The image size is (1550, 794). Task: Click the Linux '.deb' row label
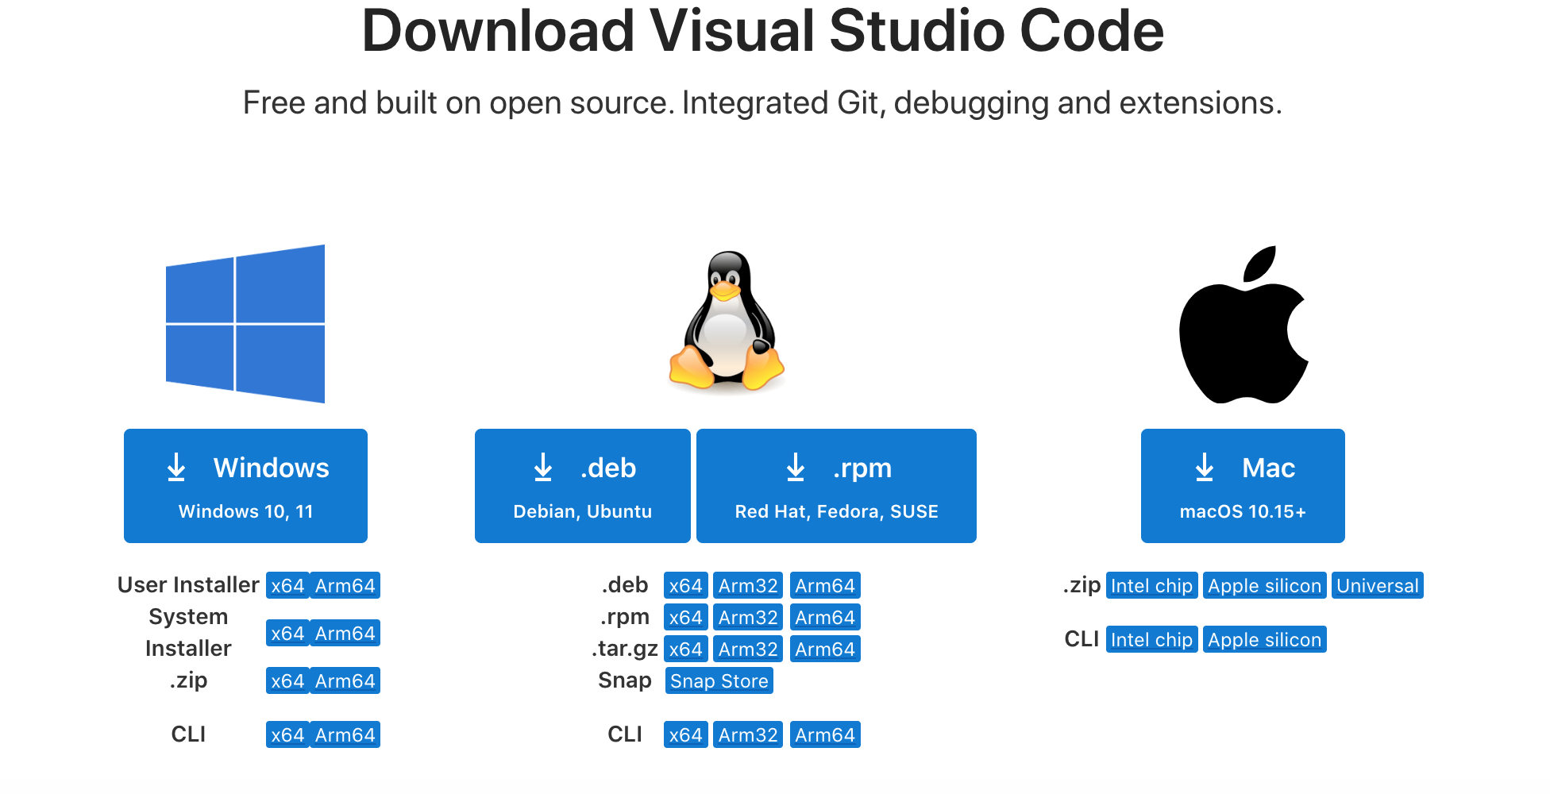point(625,585)
